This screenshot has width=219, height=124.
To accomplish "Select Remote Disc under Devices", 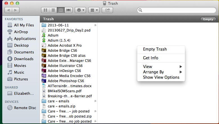I will tap(25, 107).
